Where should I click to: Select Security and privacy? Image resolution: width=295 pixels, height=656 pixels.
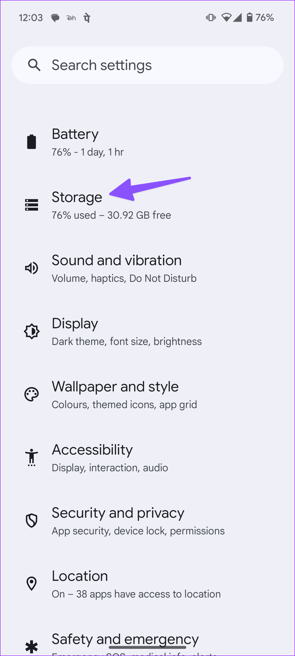pyautogui.click(x=138, y=521)
